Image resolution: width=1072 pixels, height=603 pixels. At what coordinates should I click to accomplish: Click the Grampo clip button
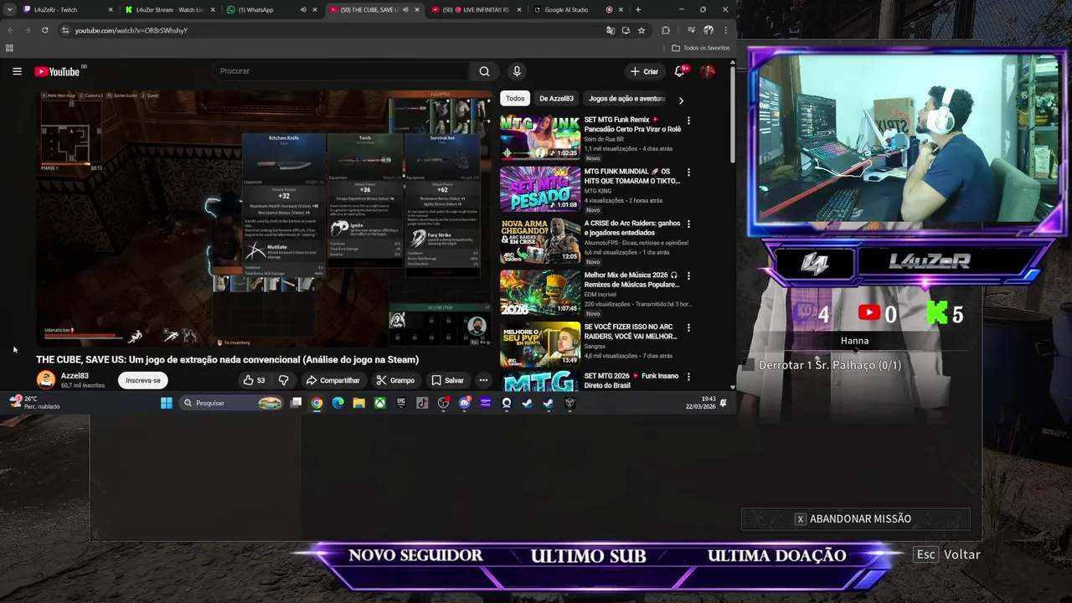click(x=395, y=380)
